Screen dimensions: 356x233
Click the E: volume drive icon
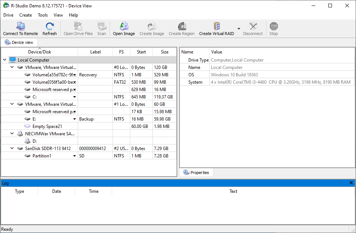pos(27,119)
